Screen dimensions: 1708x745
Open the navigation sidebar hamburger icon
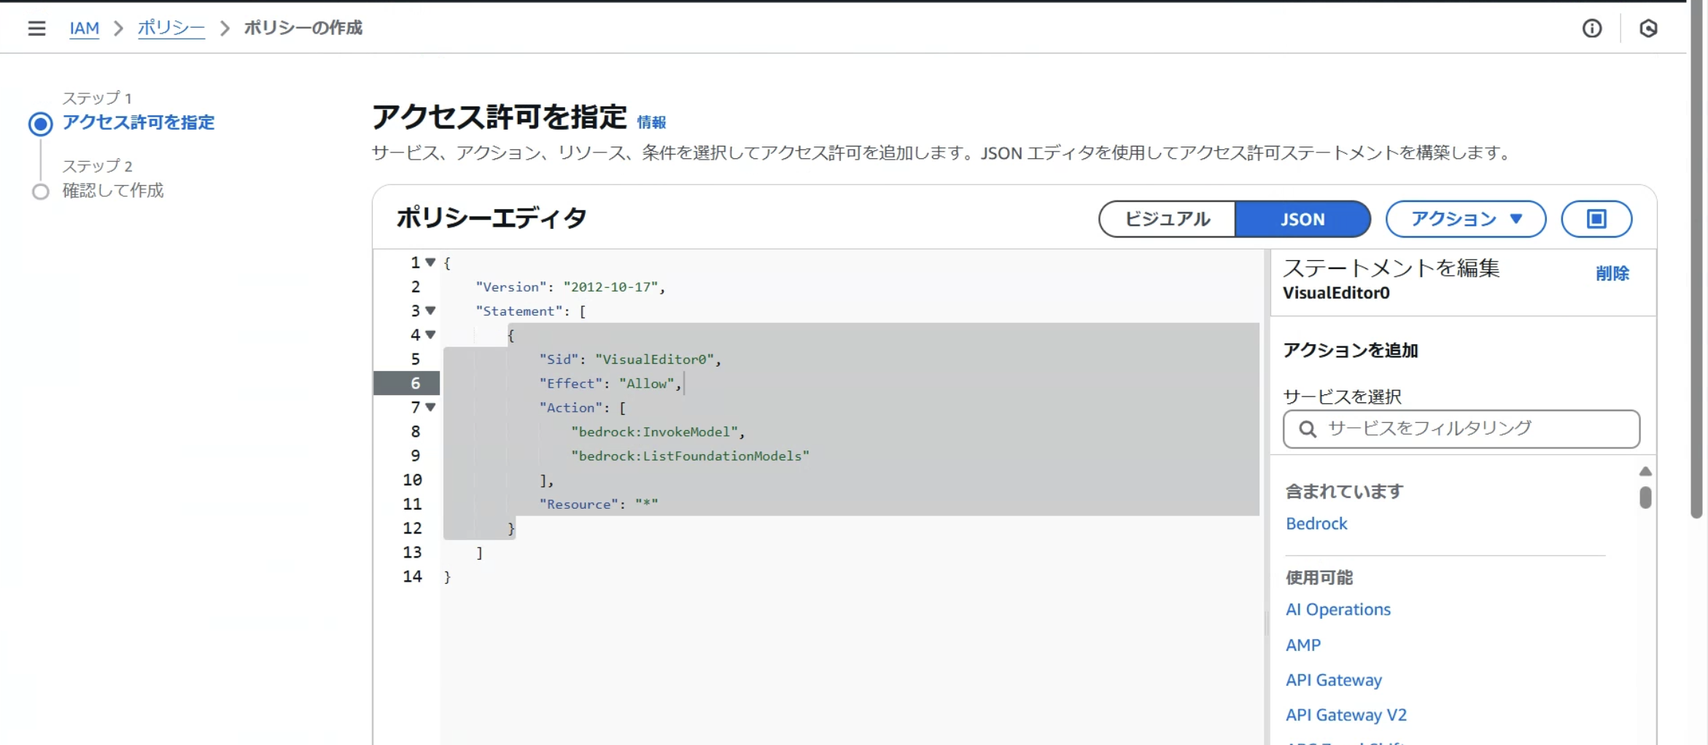[36, 28]
